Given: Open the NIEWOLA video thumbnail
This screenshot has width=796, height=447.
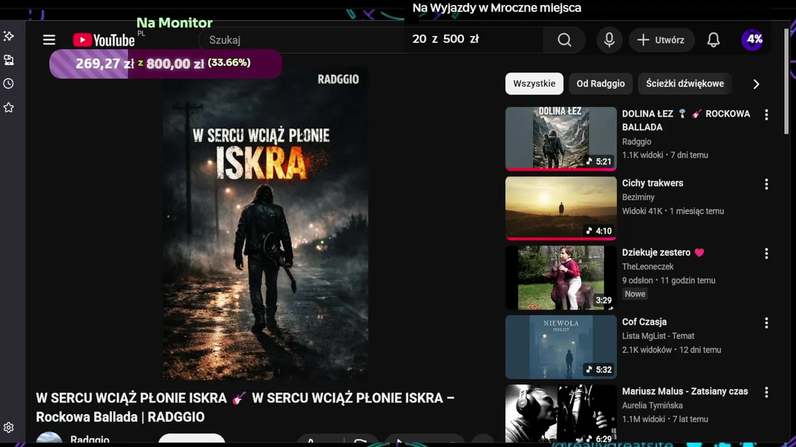Looking at the screenshot, I should tap(561, 347).
